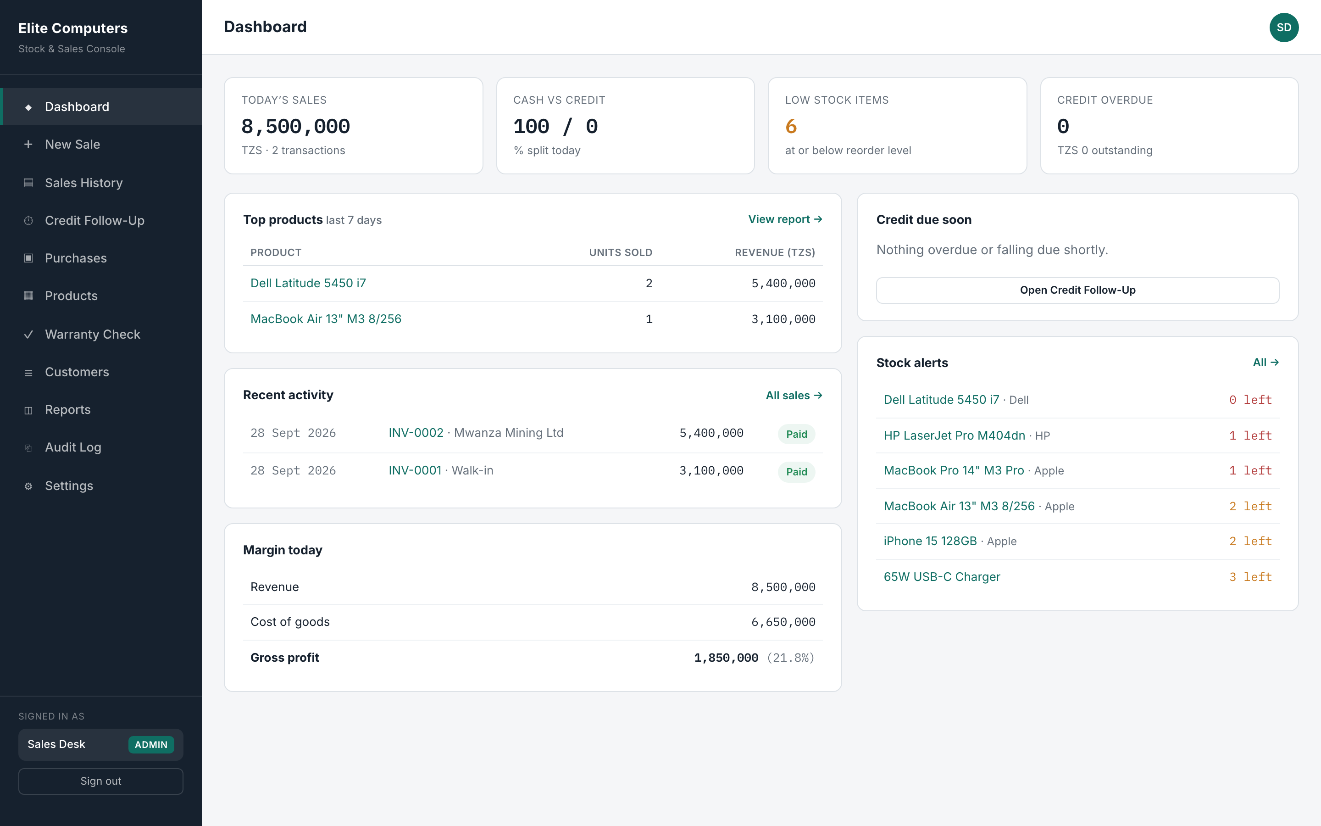
Task: Click the Credit Follow-Up clock icon
Action: pos(28,221)
